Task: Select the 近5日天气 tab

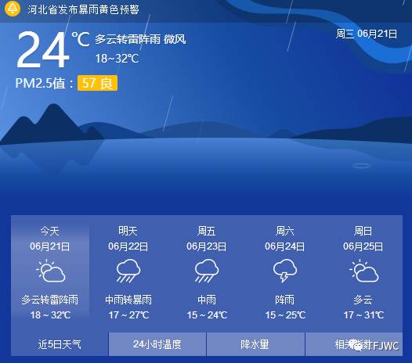Action: click(x=60, y=344)
